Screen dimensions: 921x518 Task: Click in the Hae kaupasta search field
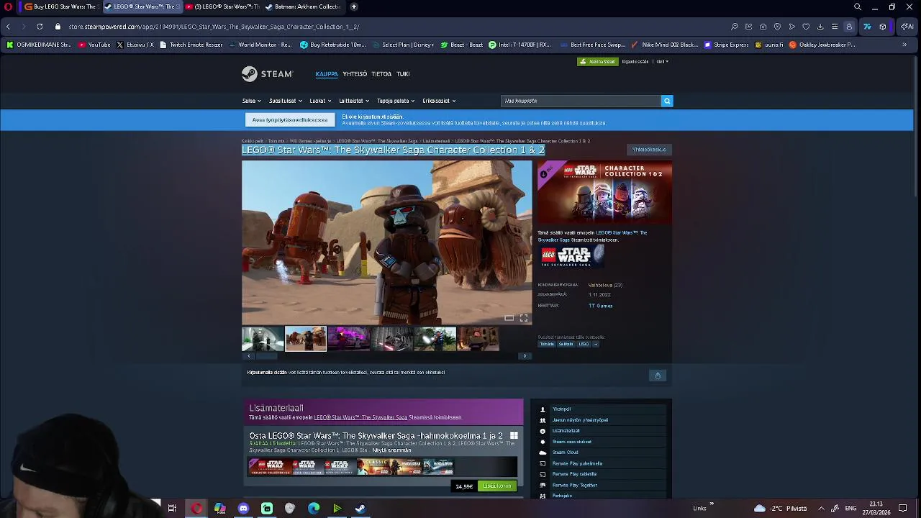point(581,101)
